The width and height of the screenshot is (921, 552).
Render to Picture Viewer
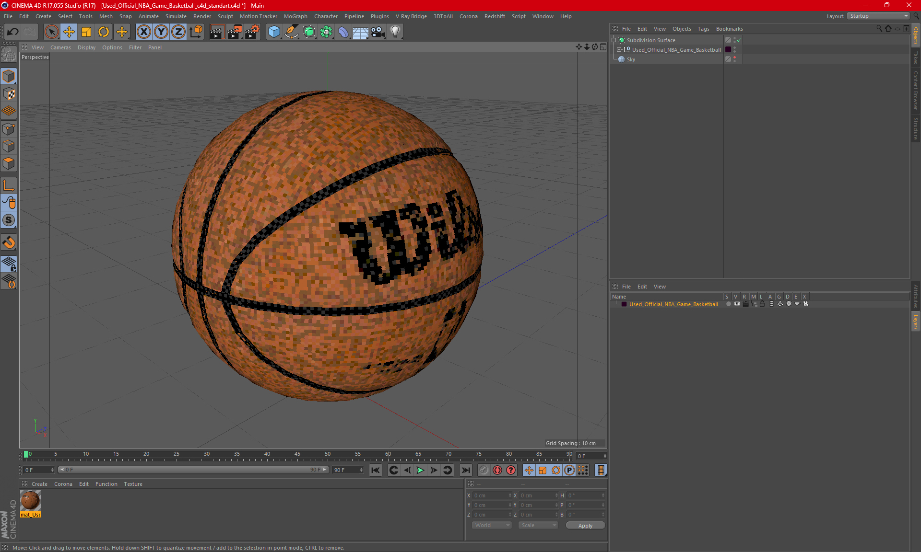[x=235, y=32]
